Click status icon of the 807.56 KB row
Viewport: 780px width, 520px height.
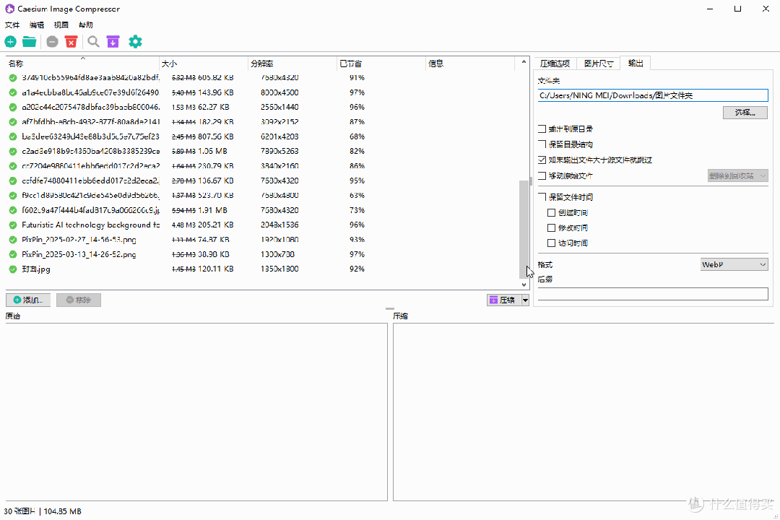[13, 136]
